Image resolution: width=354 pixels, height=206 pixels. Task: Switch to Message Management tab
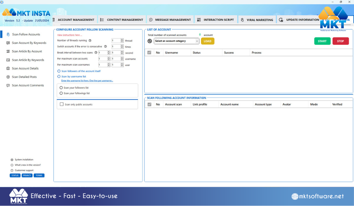[170, 20]
